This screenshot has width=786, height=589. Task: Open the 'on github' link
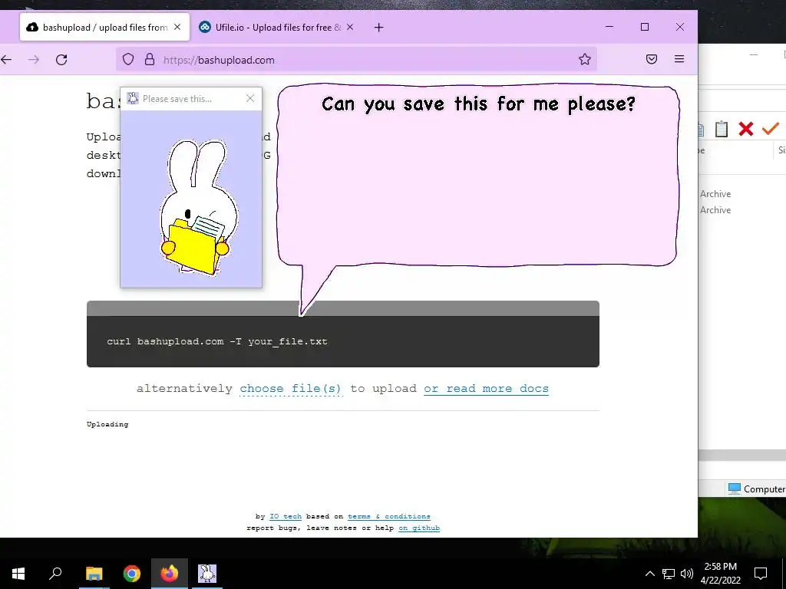(419, 528)
